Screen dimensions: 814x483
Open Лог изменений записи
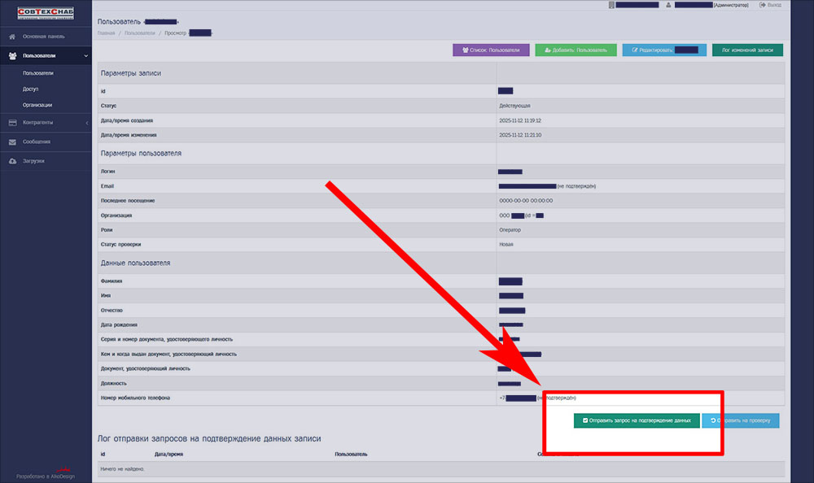coord(747,50)
